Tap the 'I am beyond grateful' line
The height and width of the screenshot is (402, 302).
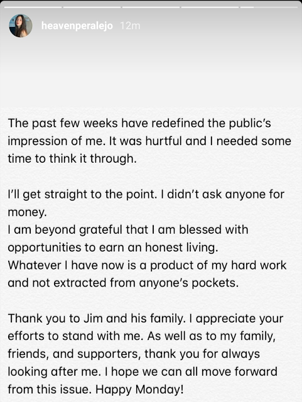click(128, 230)
